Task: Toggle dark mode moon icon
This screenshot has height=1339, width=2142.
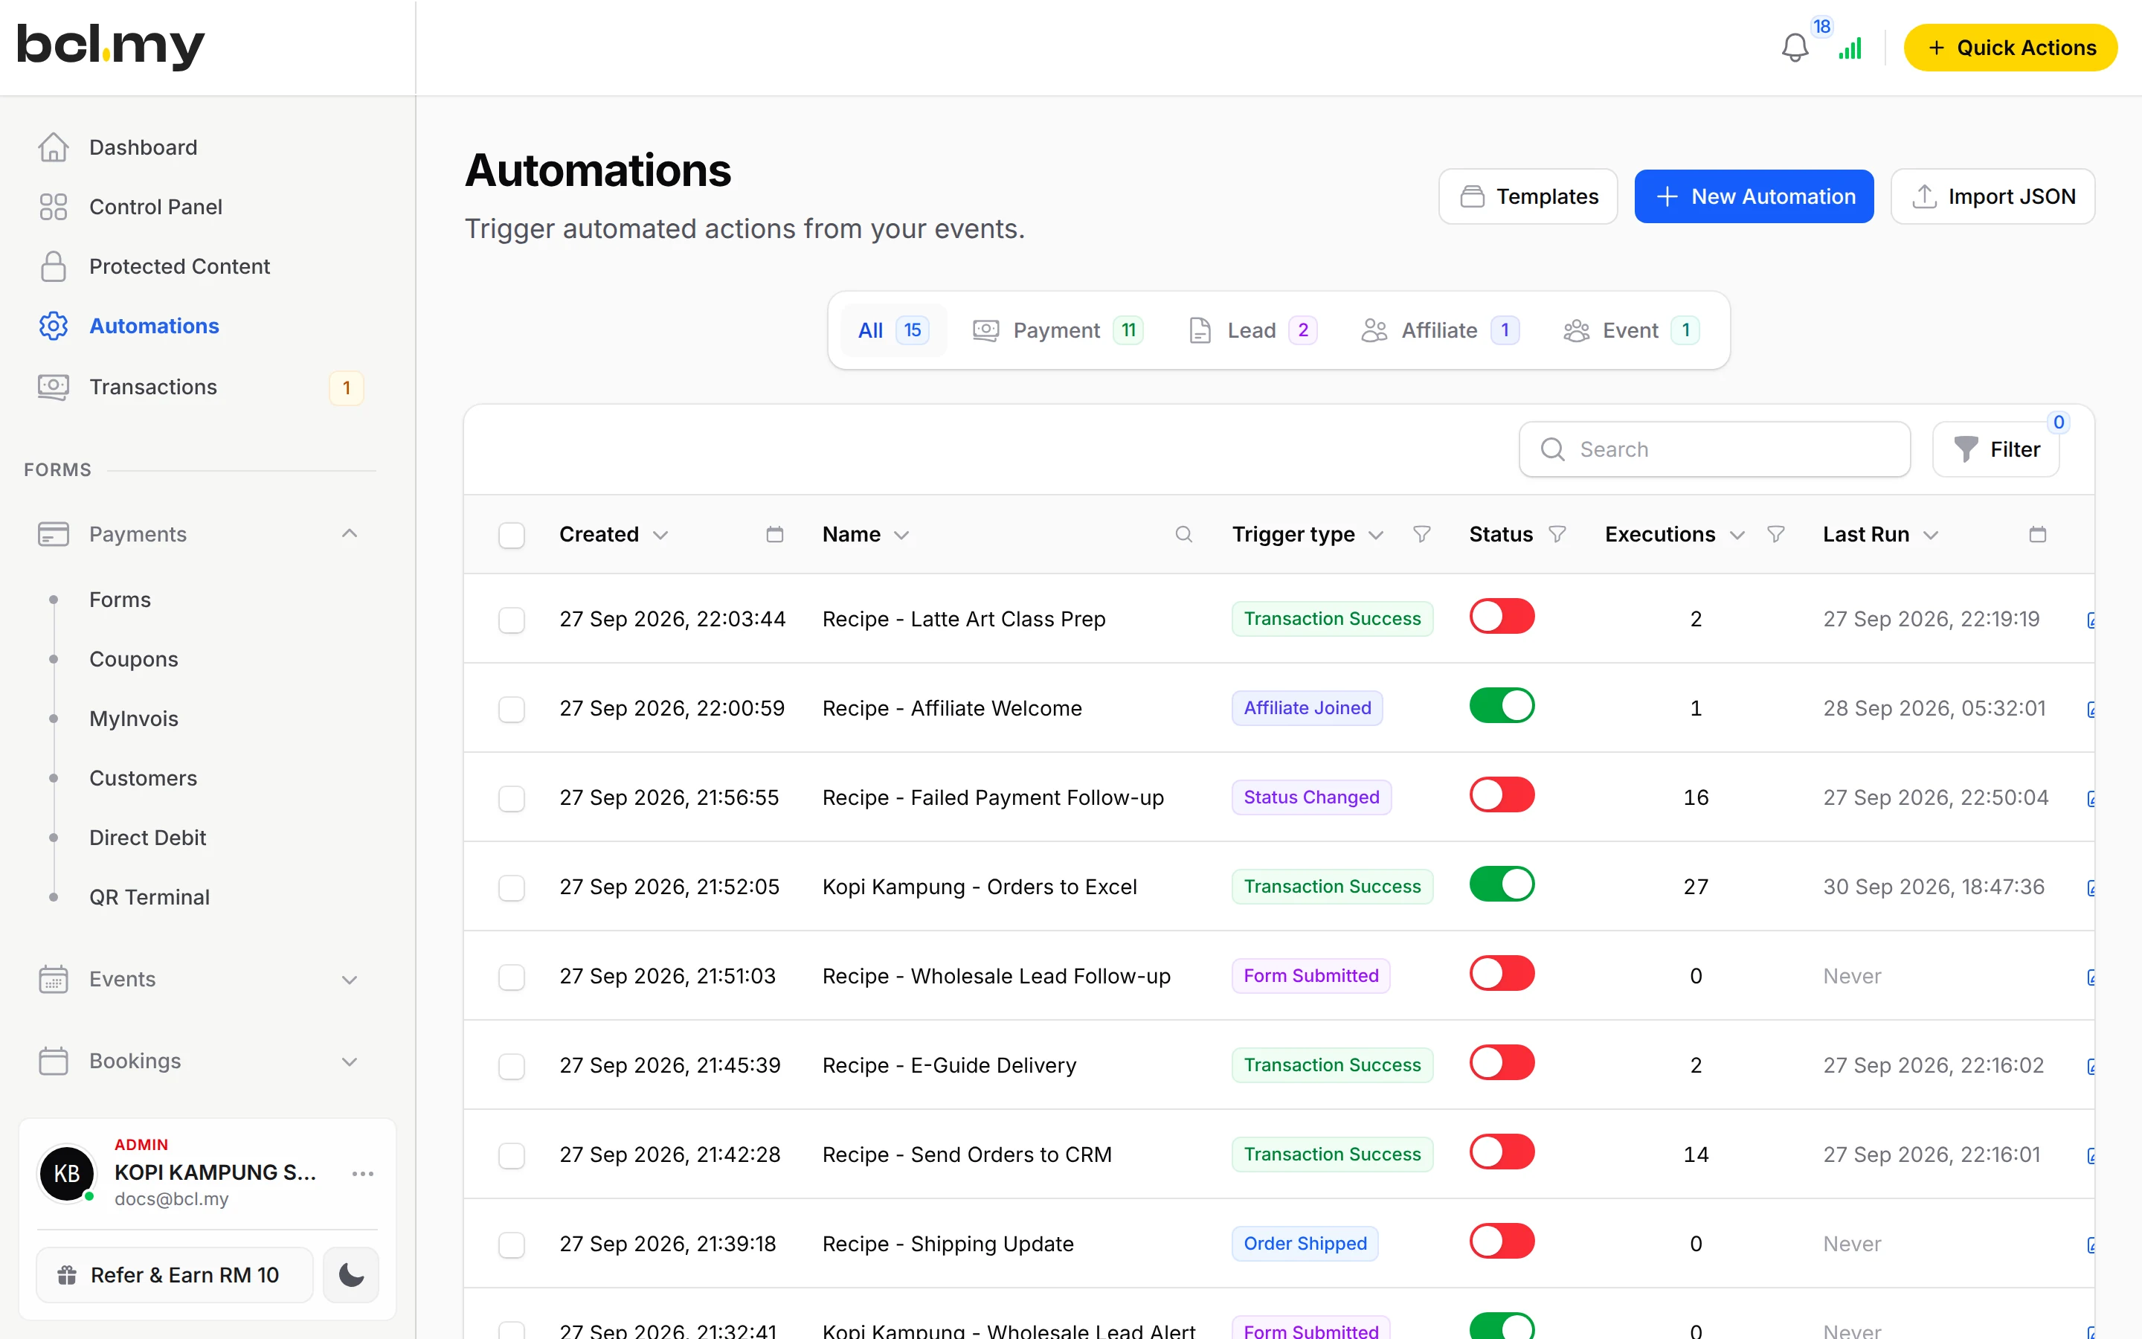Action: coord(350,1274)
